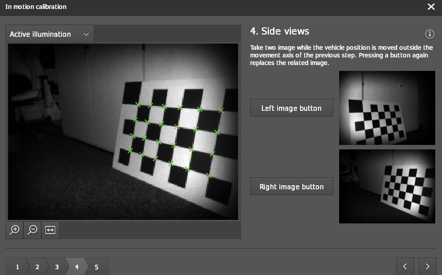Switch to calibration step 1

tap(17, 266)
